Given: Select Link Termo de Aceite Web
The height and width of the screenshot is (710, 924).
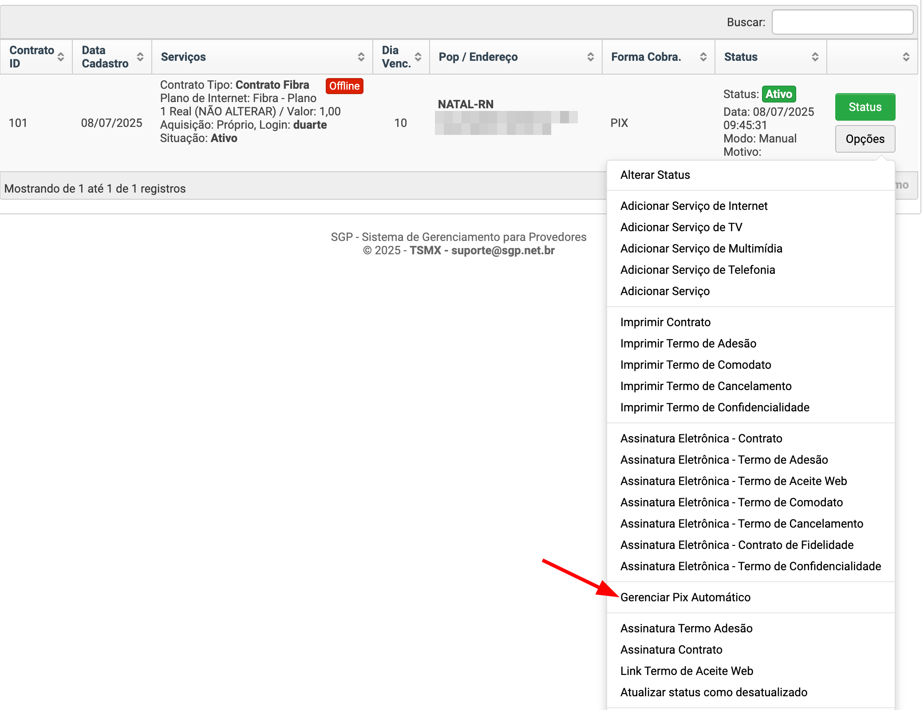Looking at the screenshot, I should point(686,671).
